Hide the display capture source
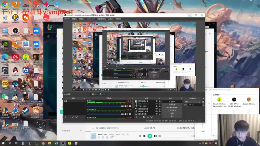 [156, 114]
